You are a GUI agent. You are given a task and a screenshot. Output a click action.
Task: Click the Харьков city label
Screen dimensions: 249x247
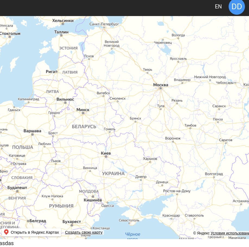tap(150, 159)
